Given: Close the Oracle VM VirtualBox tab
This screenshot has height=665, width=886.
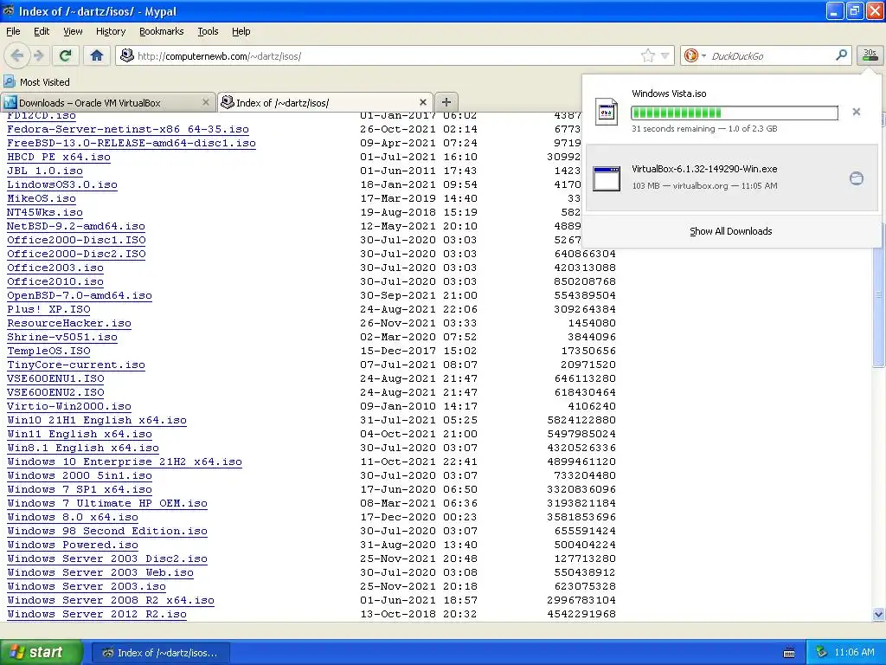Looking at the screenshot, I should 206,102.
